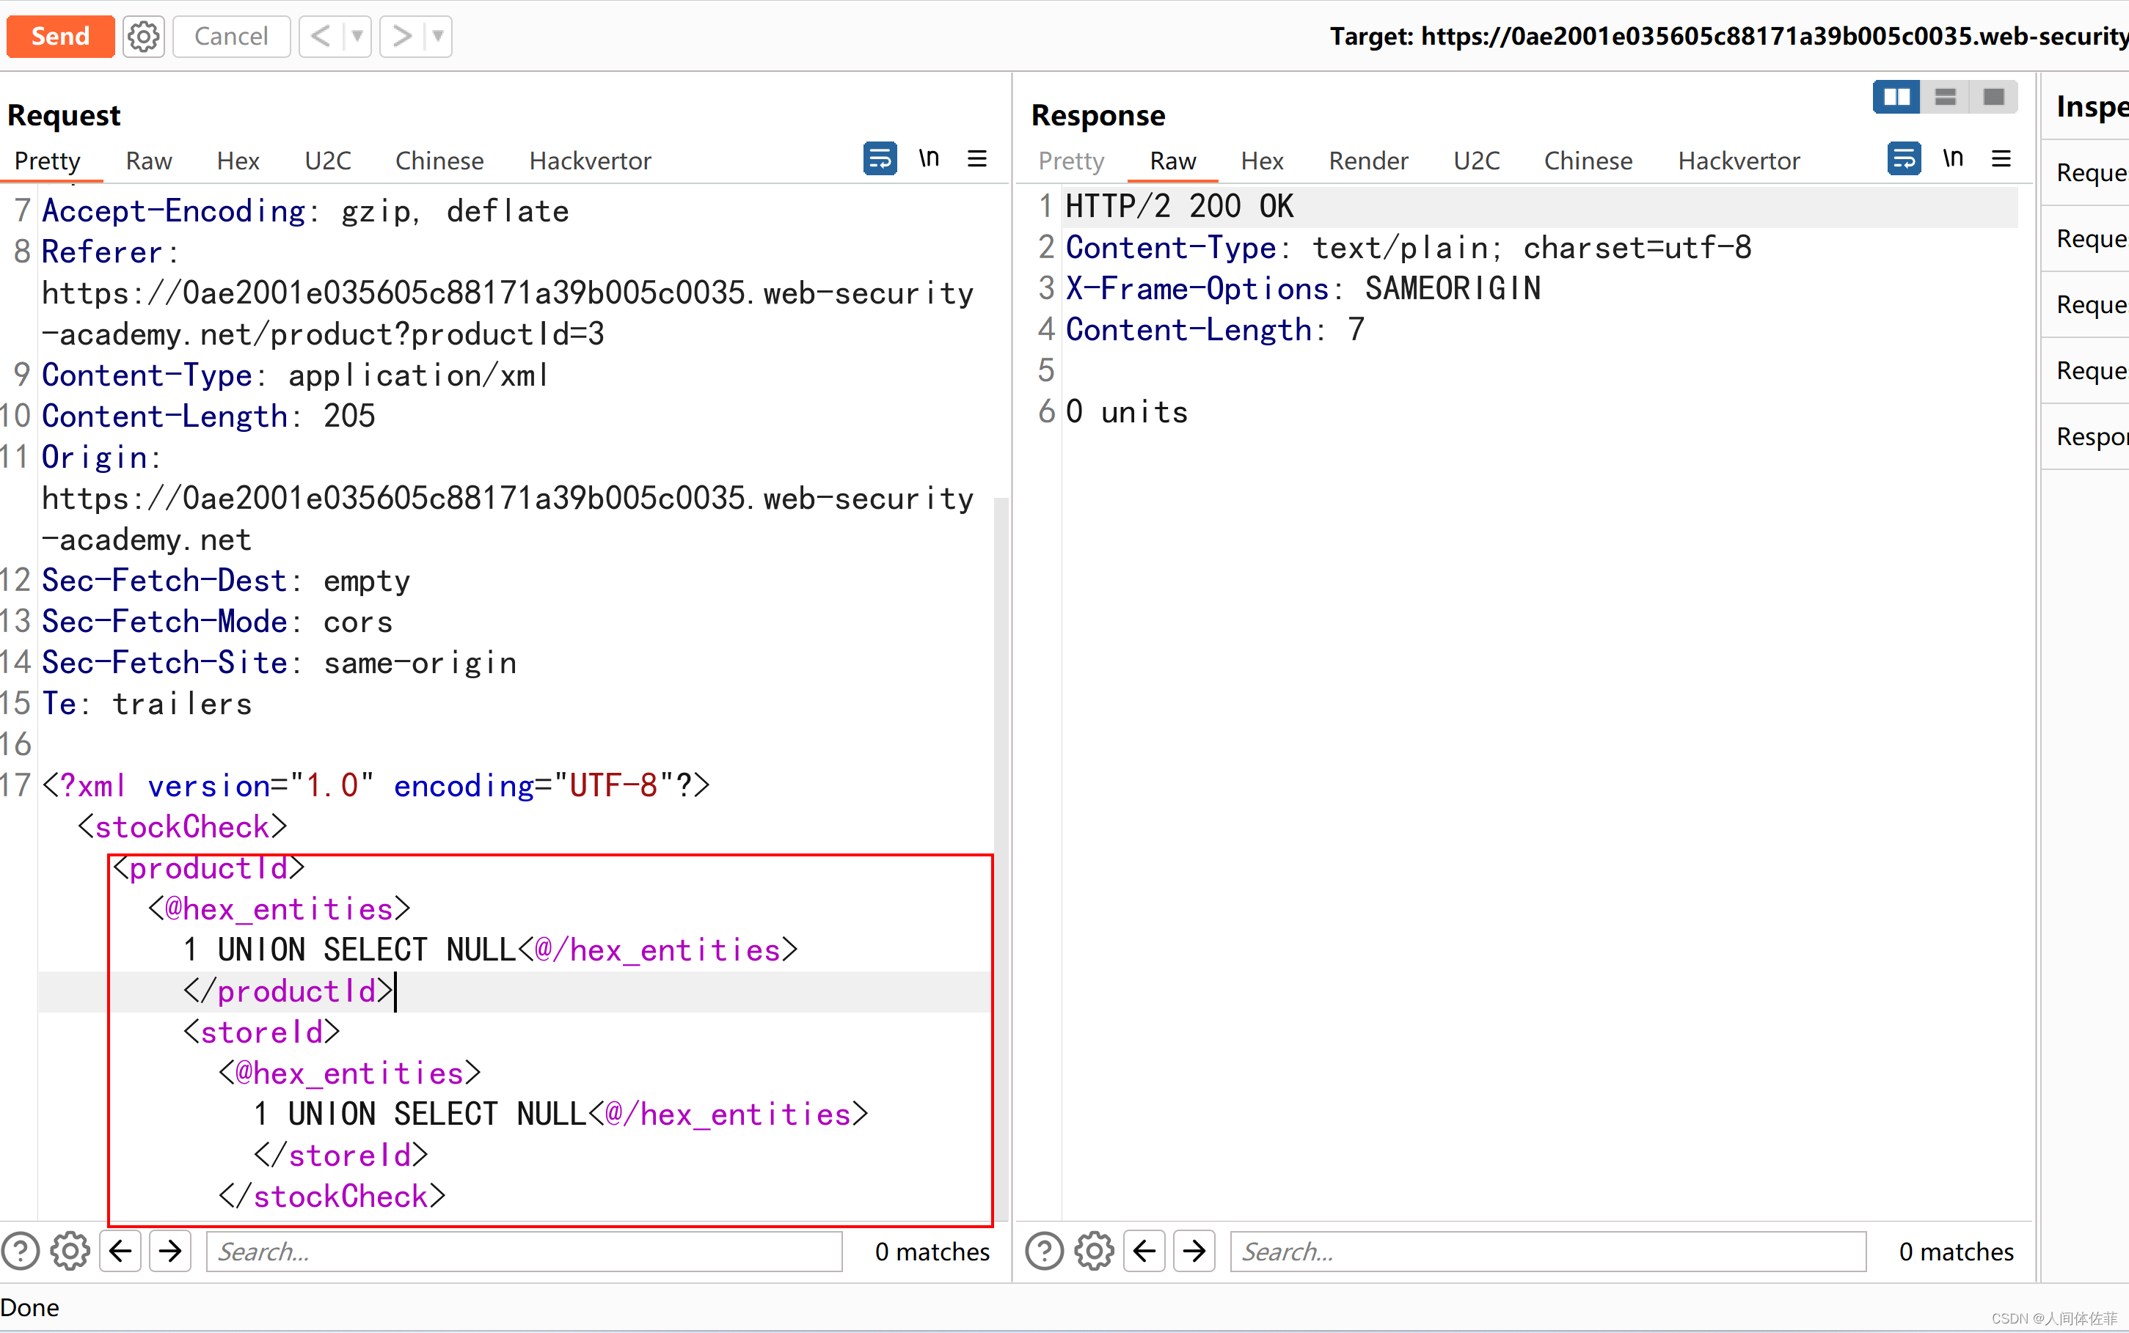The image size is (2129, 1333).
Task: Switch to the horizontal split layout view
Action: (x=1946, y=97)
